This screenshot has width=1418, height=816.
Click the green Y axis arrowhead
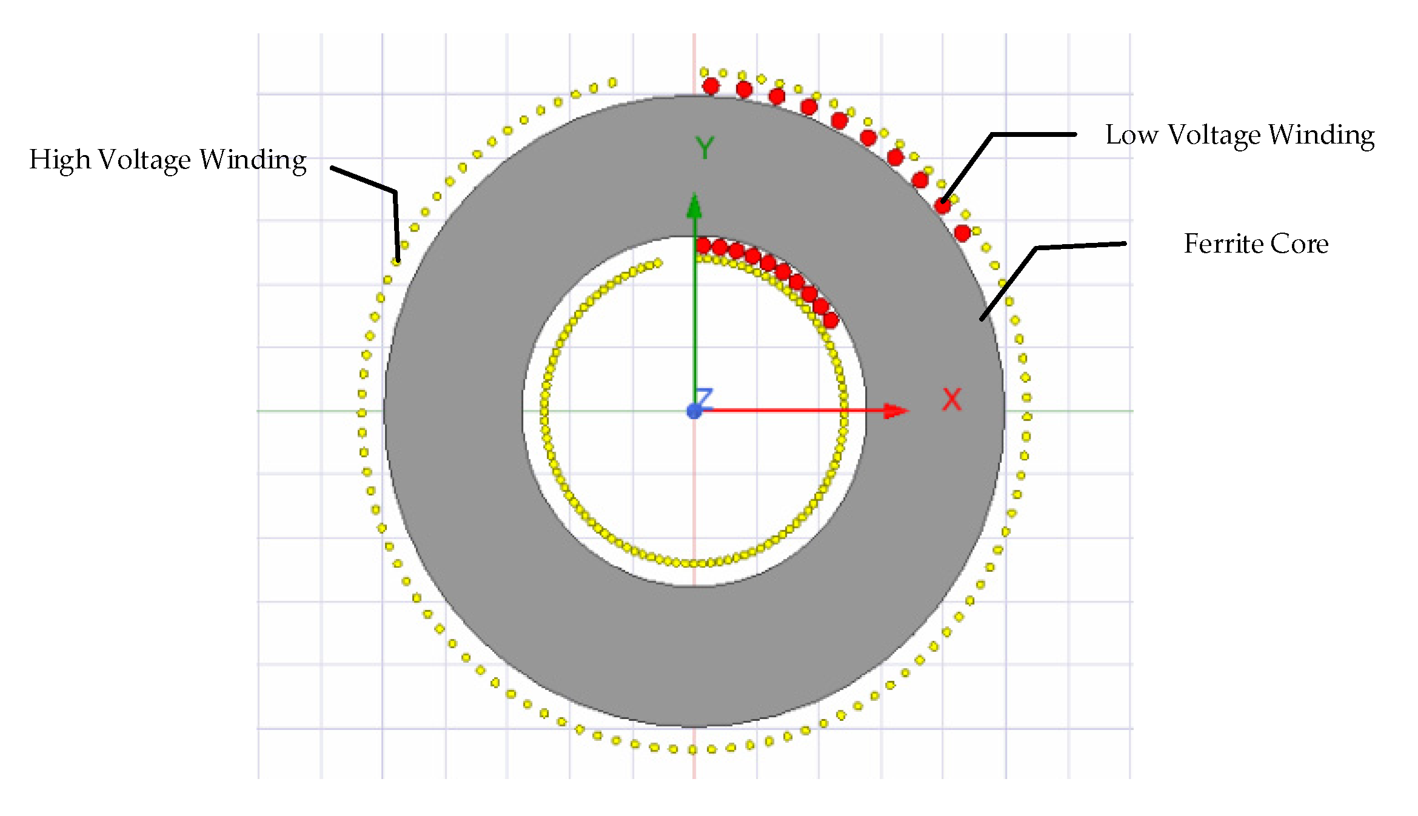coord(694,207)
